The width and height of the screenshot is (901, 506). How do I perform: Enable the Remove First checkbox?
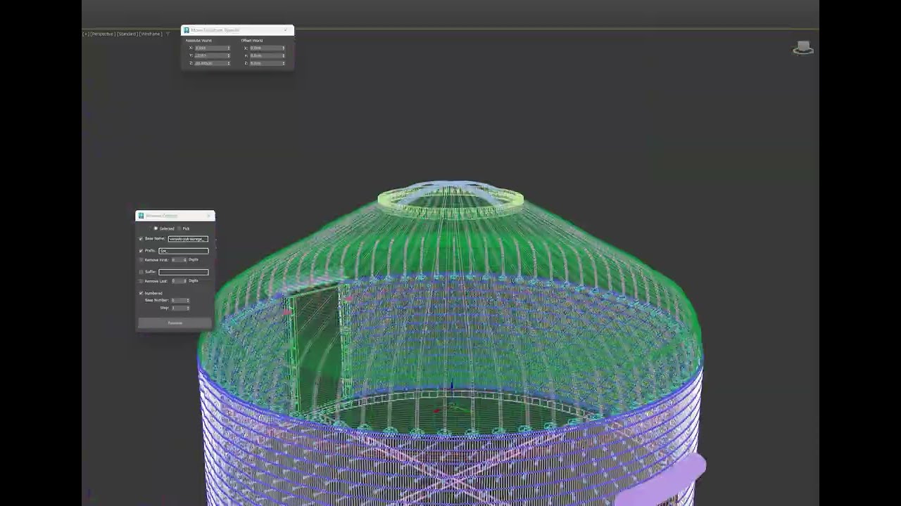[x=141, y=260]
